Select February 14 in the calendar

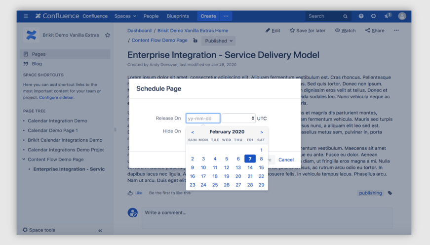(x=250, y=167)
